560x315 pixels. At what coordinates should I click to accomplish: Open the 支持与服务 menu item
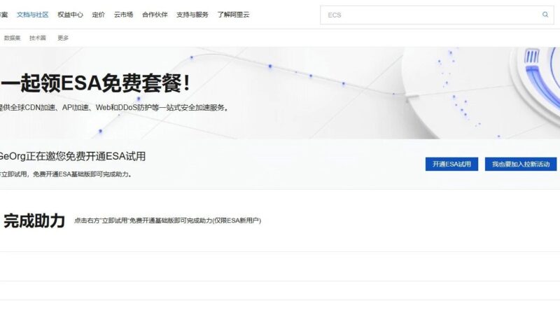(x=192, y=15)
